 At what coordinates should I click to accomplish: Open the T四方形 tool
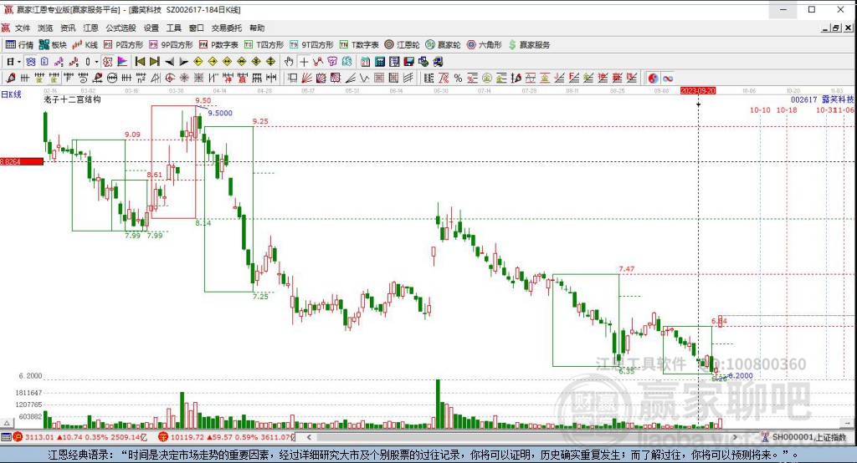[264, 45]
